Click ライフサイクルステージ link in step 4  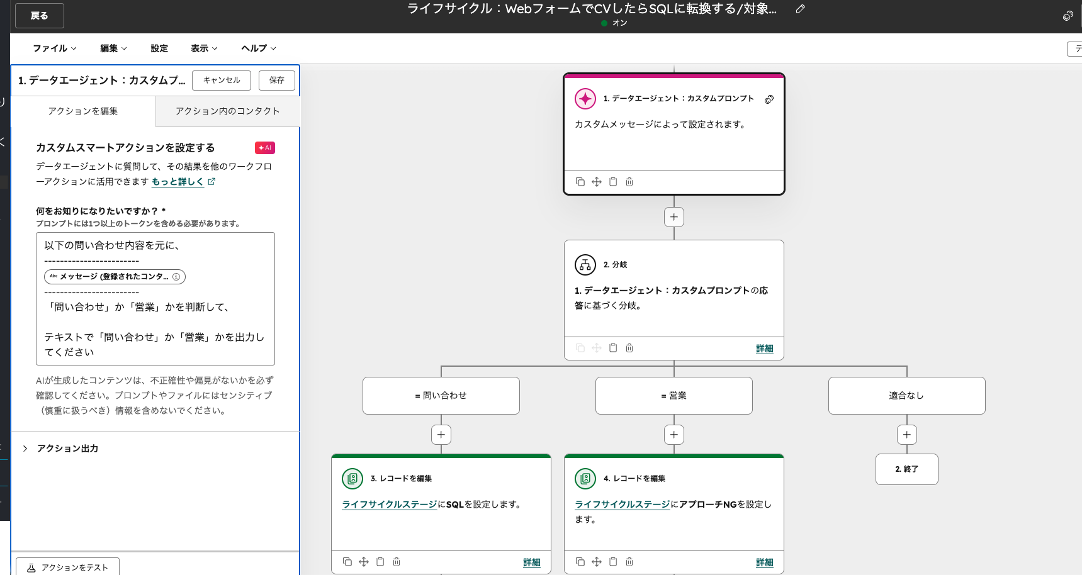623,505
